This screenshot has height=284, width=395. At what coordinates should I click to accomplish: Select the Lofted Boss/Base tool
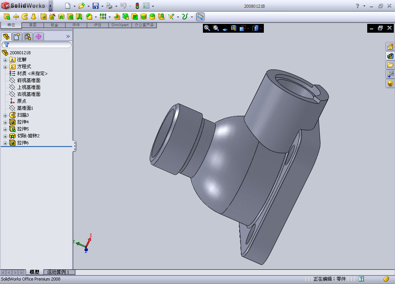tap(34, 17)
